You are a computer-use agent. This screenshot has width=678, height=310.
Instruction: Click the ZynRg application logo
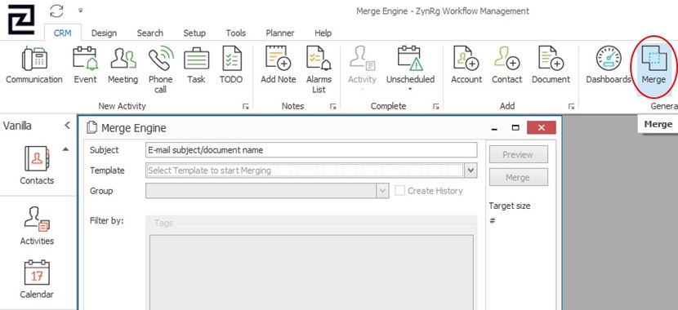[20, 20]
